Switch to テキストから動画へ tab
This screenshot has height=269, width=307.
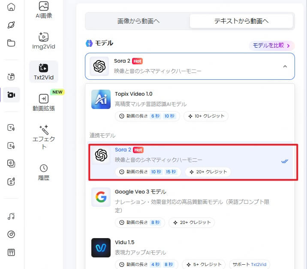pos(241,21)
